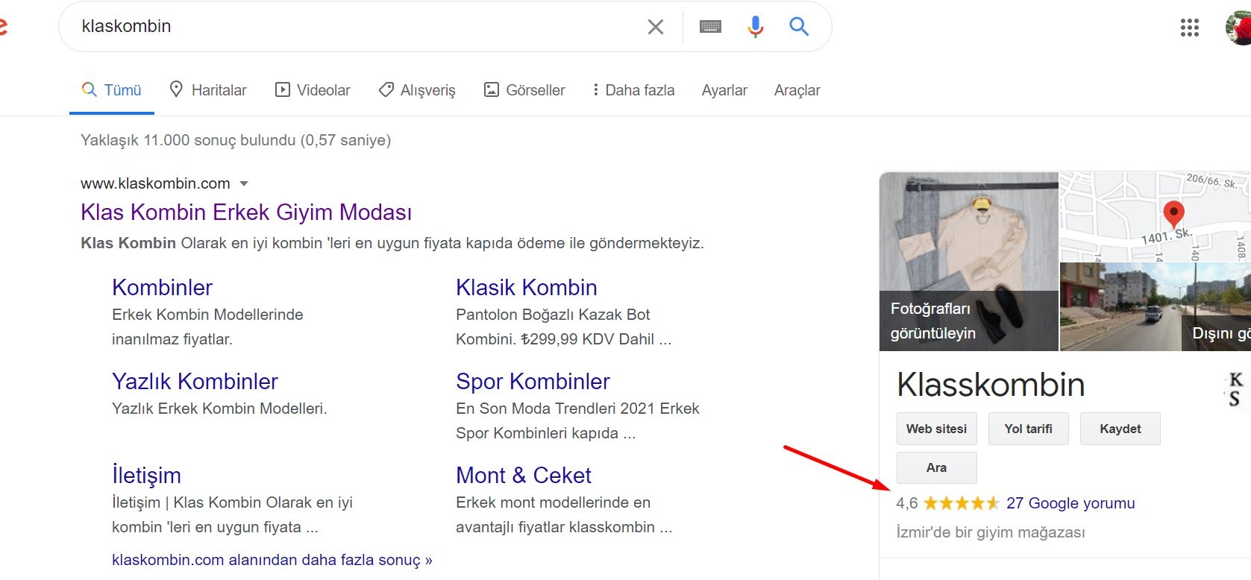This screenshot has width=1251, height=580.
Task: Switch to the Haritalar tab
Action: (208, 90)
